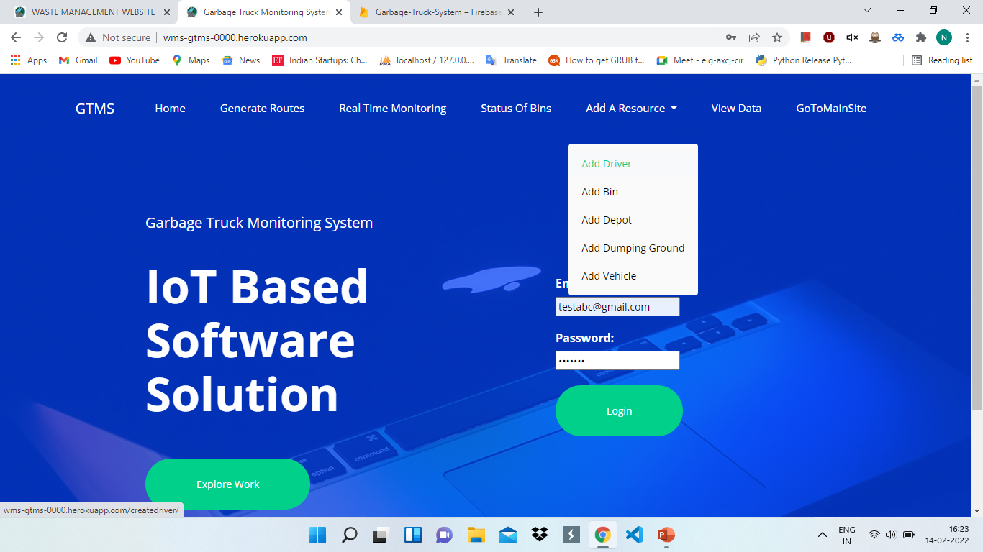The height and width of the screenshot is (552, 983).
Task: Open taskbar Search
Action: tap(349, 535)
